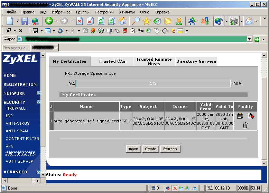Open the ANTI-VIRUS link
The width and height of the screenshot is (269, 193).
click(x=18, y=123)
